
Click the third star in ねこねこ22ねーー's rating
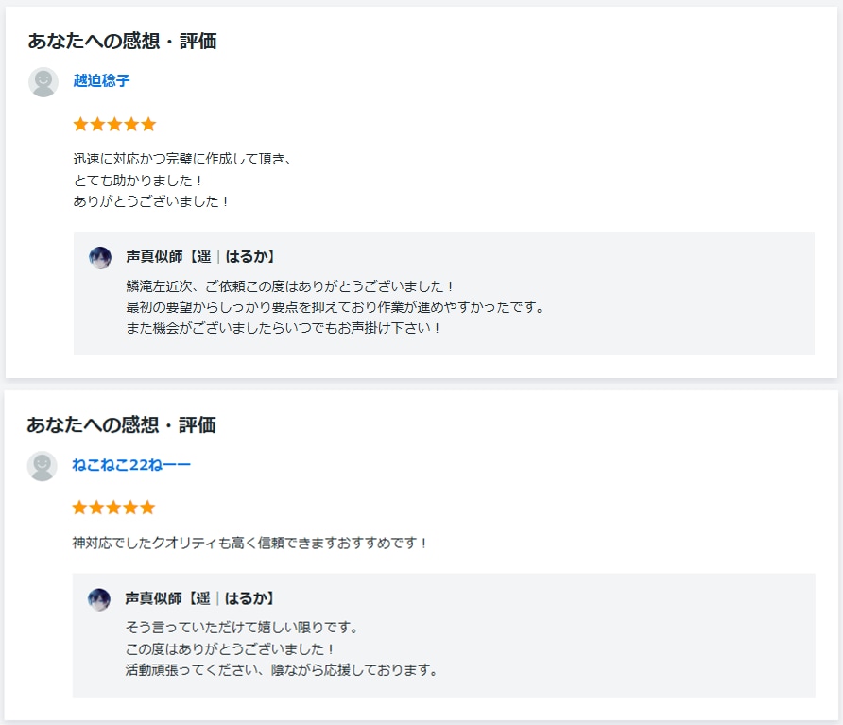coord(114,508)
